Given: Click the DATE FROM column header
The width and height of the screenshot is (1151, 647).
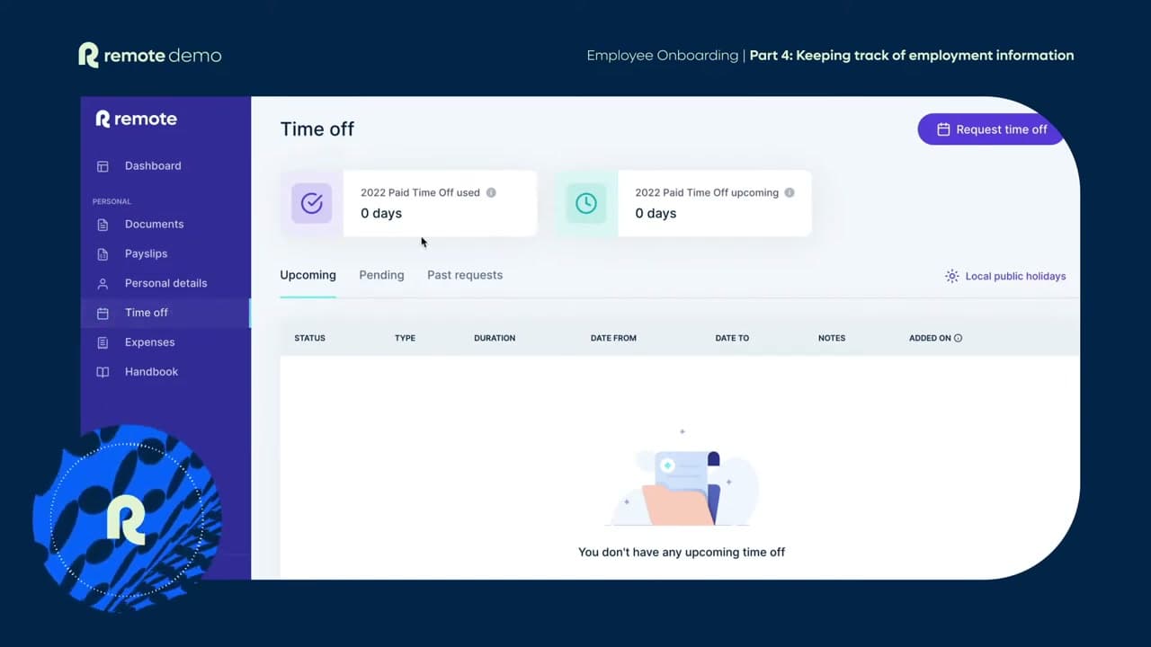Looking at the screenshot, I should pyautogui.click(x=613, y=339).
